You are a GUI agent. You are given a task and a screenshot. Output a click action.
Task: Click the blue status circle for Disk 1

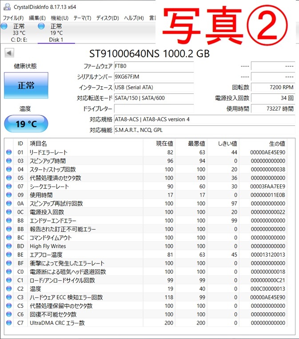(x=41, y=26)
